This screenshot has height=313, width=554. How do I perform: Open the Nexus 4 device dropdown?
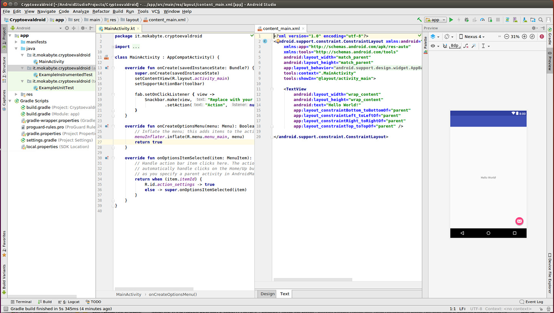pyautogui.click(x=472, y=37)
